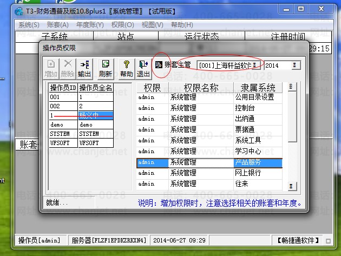Click the 删除 (Delete) toolbar icon
This screenshot has width=341, height=256.
pyautogui.click(x=68, y=69)
